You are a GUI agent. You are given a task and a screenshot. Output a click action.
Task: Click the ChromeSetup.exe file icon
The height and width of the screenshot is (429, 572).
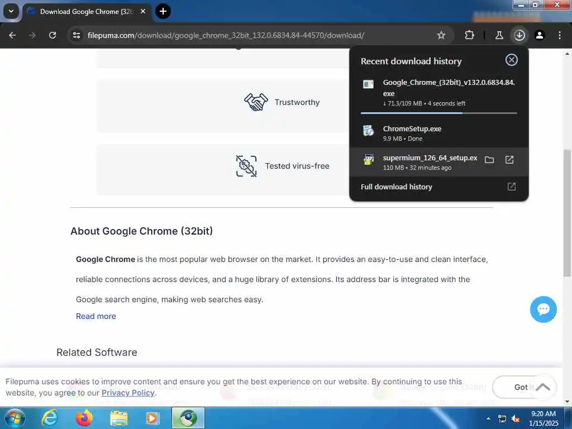click(369, 130)
